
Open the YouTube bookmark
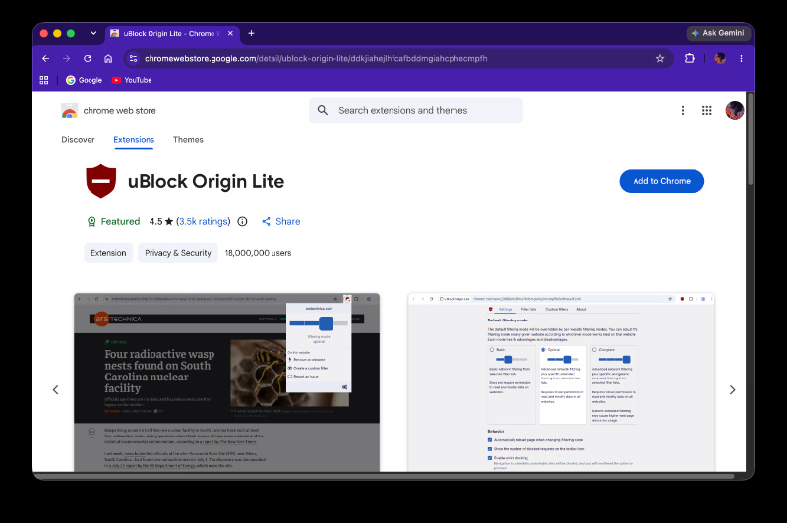132,80
